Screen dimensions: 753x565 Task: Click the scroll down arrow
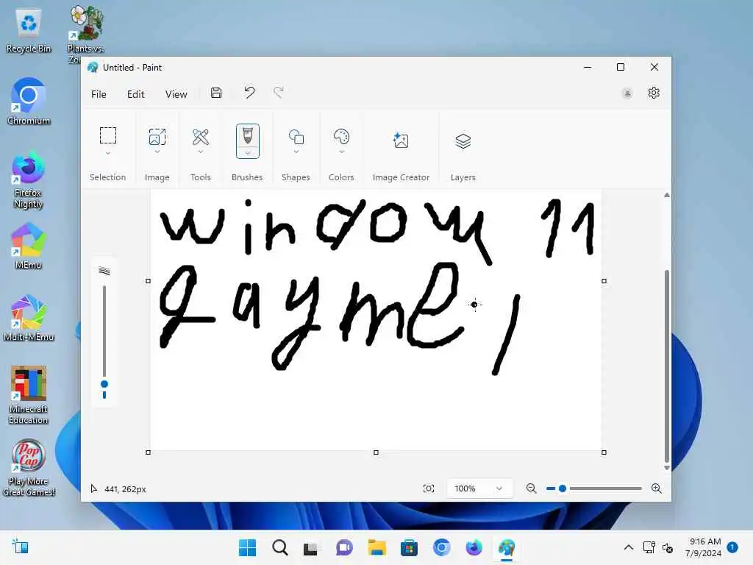(666, 467)
